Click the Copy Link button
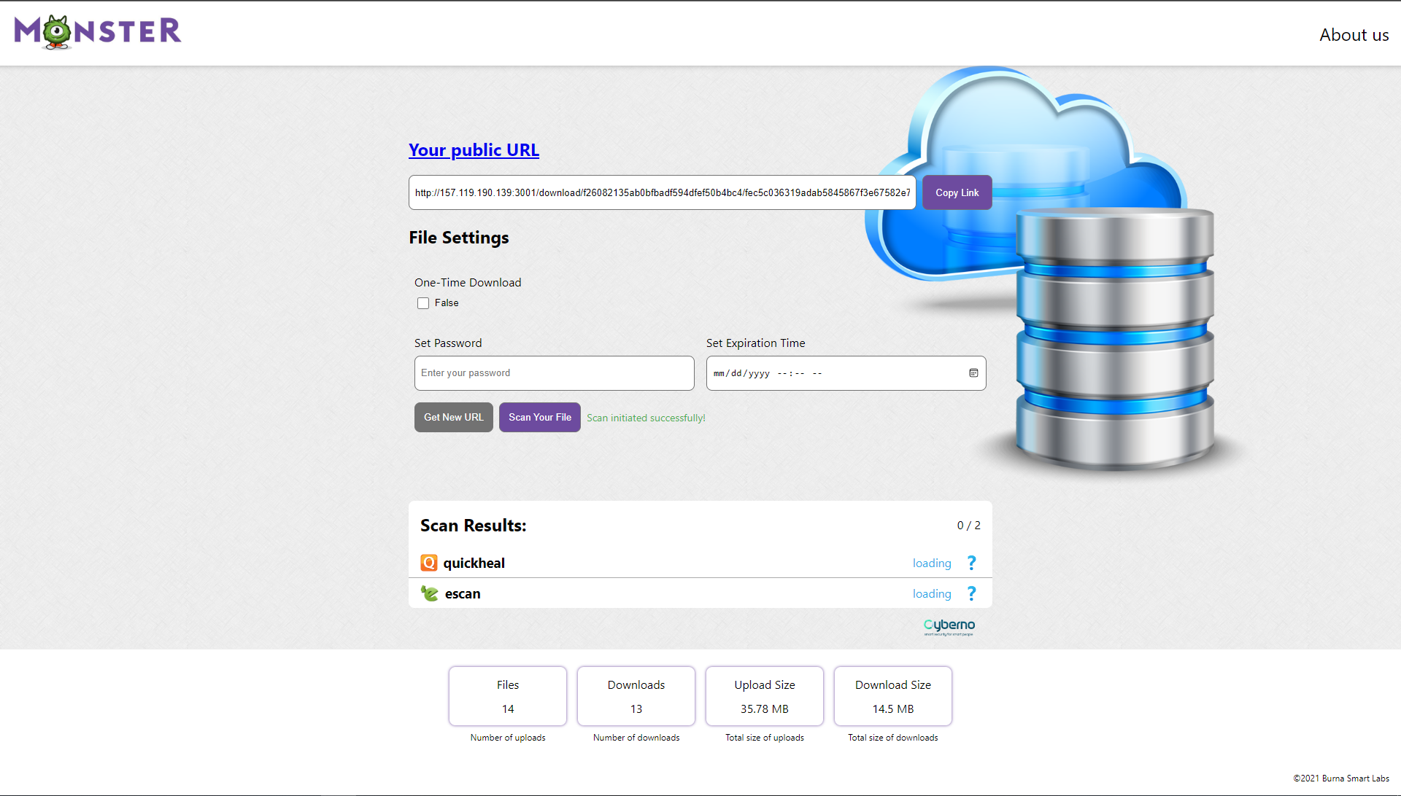This screenshot has width=1401, height=796. coord(957,192)
